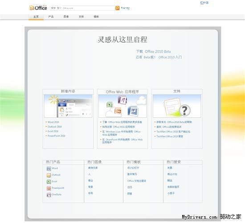
Task: Click the 预算 template link
Action: tap(130, 194)
